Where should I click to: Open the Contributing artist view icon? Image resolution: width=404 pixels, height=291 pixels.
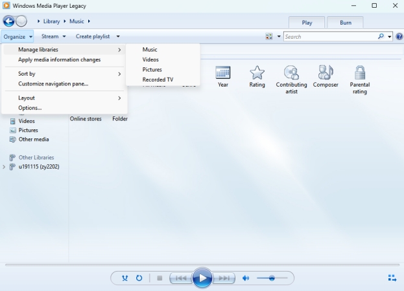pos(291,72)
